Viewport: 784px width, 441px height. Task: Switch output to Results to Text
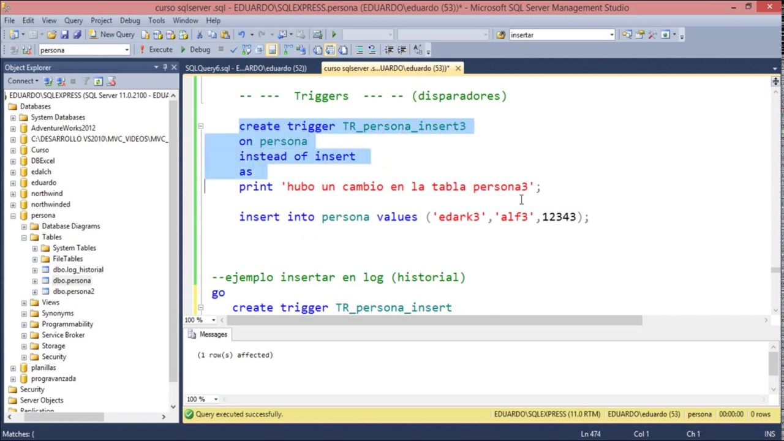pos(317,50)
